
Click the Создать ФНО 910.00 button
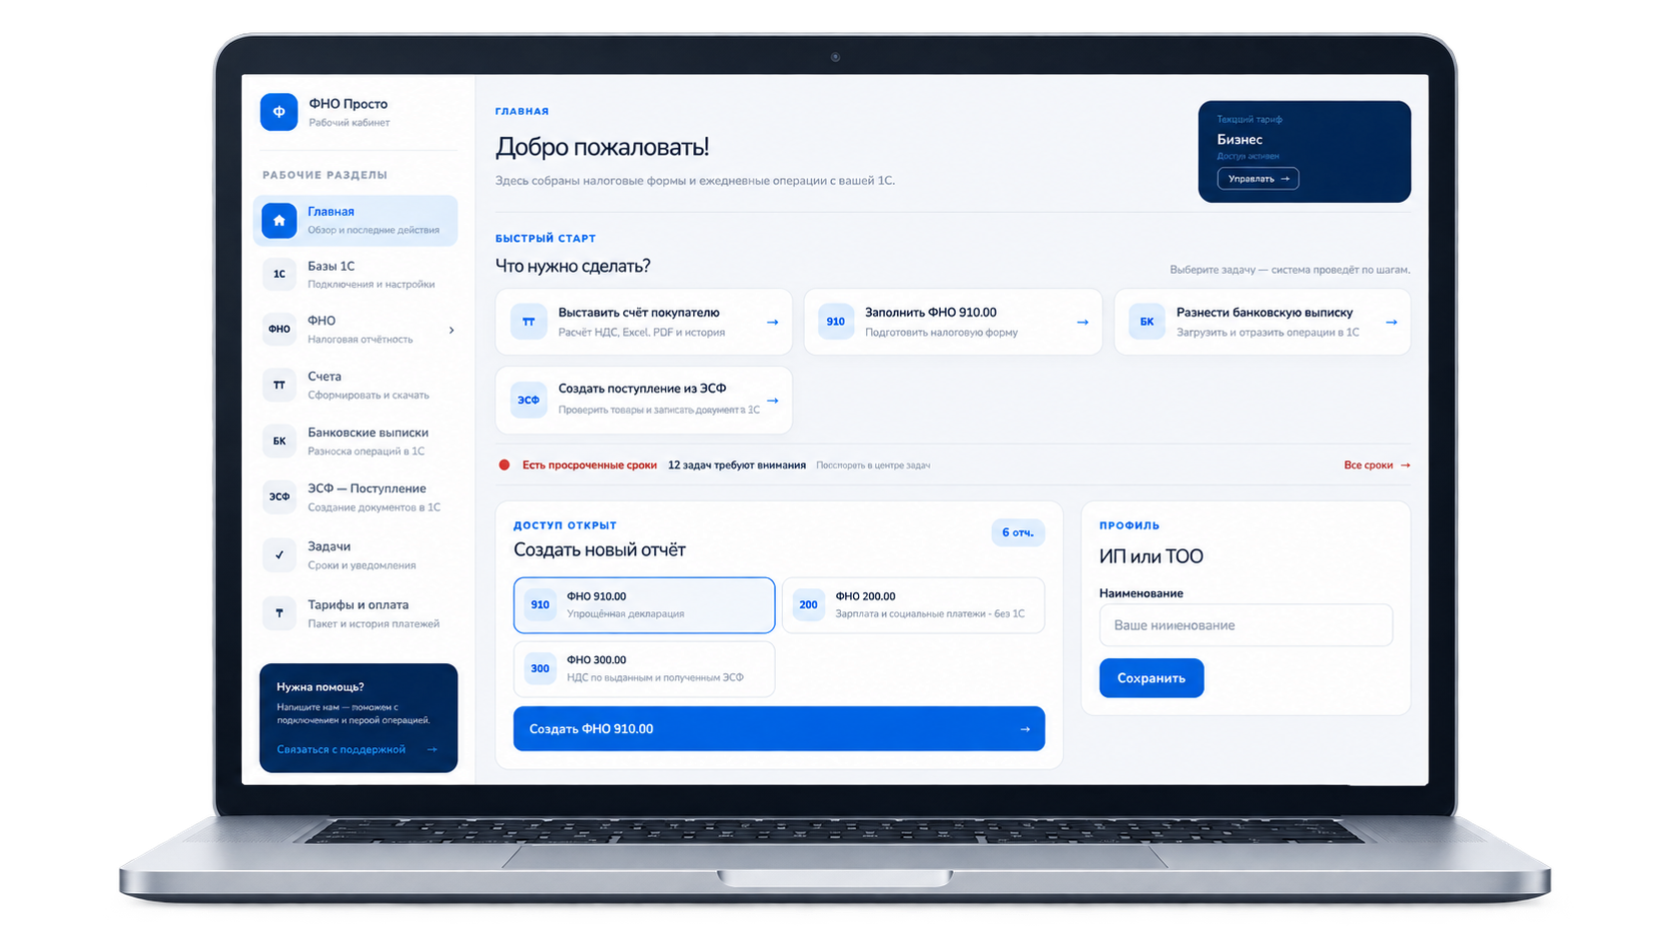coord(779,729)
